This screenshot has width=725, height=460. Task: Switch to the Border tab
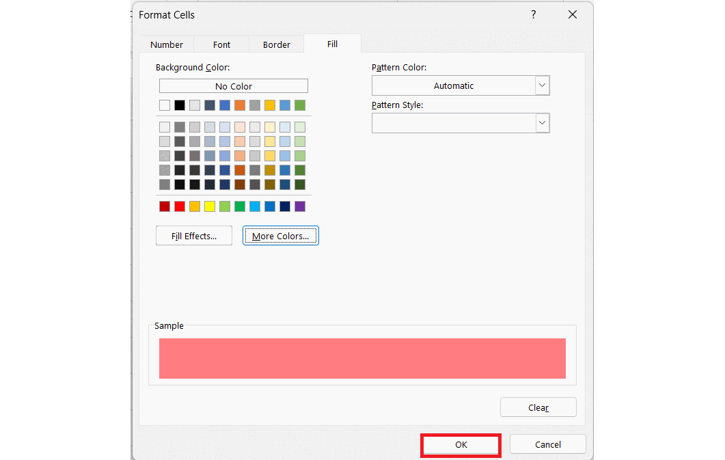277,44
